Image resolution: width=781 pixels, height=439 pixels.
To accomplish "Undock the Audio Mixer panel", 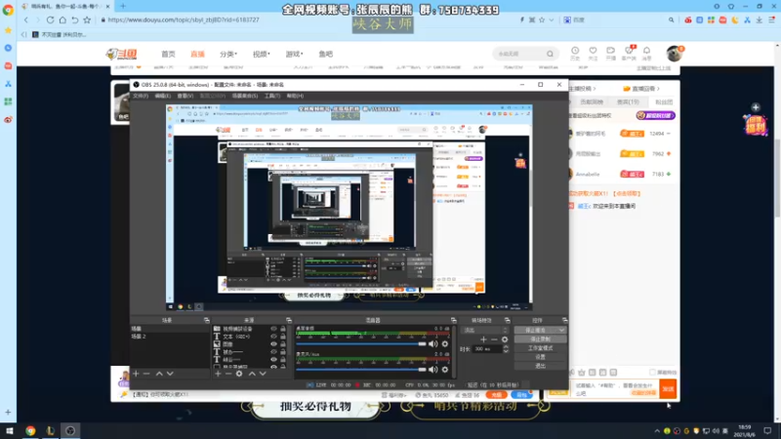I will [453, 321].
